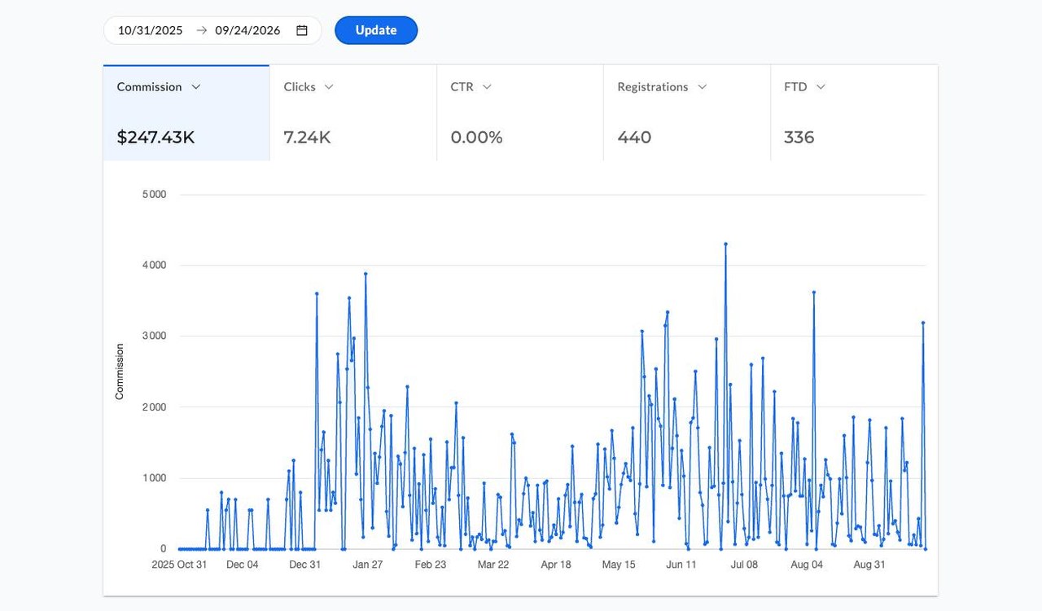Click the 4000 y-axis label

coord(154,265)
